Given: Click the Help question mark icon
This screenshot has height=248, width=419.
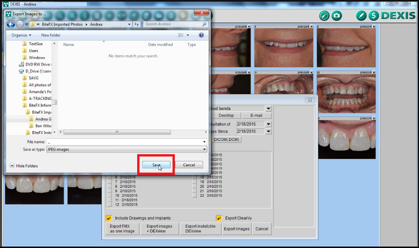Looking at the screenshot, I should coord(201,35).
